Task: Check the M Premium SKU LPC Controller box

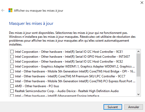Action: pyautogui.click(x=12, y=76)
